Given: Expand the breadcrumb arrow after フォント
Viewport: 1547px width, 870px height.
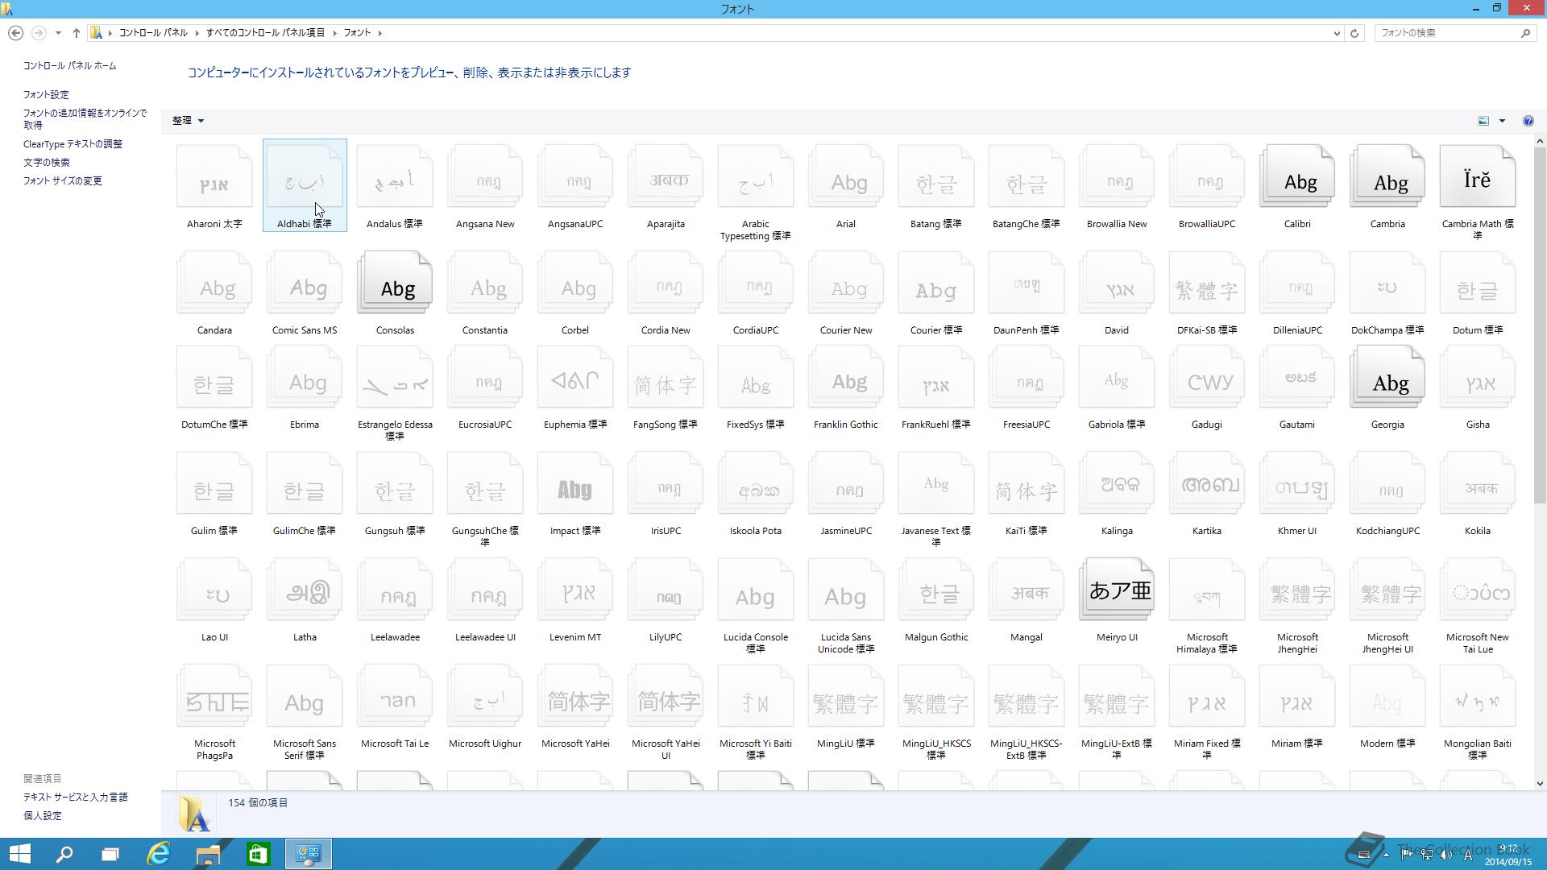Looking at the screenshot, I should click(380, 33).
